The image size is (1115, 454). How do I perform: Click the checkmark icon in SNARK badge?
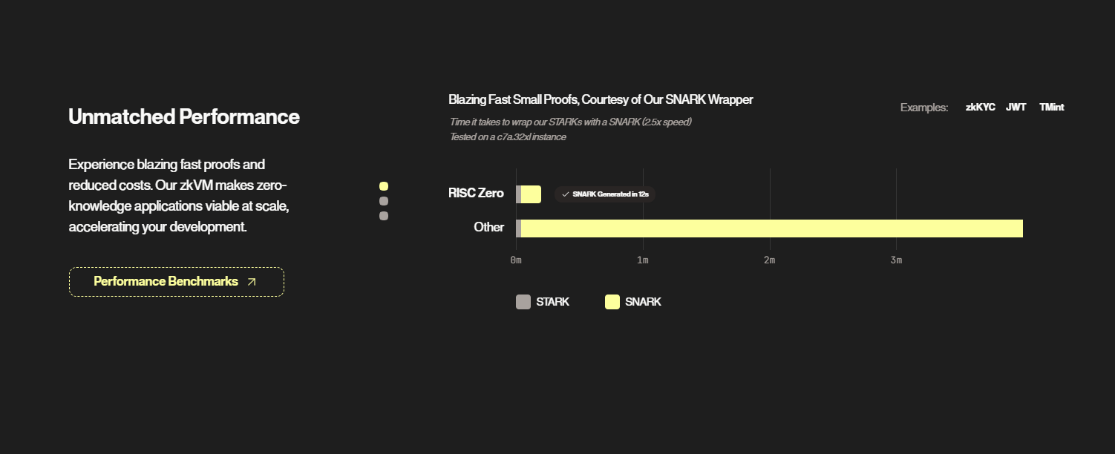(x=565, y=194)
